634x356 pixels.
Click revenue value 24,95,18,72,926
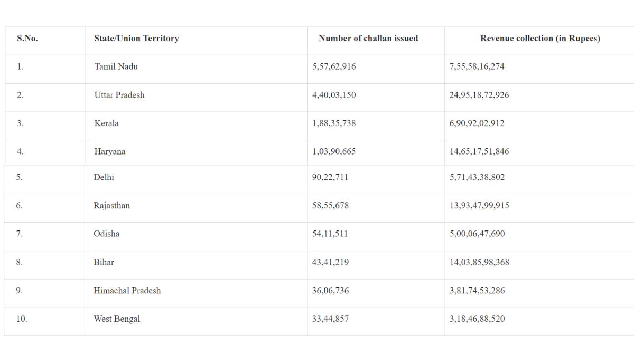479,95
